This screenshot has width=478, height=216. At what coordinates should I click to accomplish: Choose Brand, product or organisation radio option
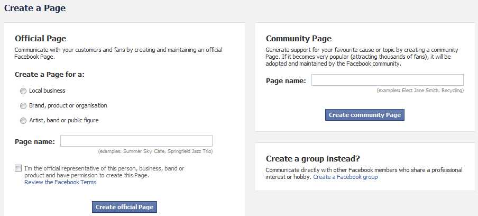(23, 106)
